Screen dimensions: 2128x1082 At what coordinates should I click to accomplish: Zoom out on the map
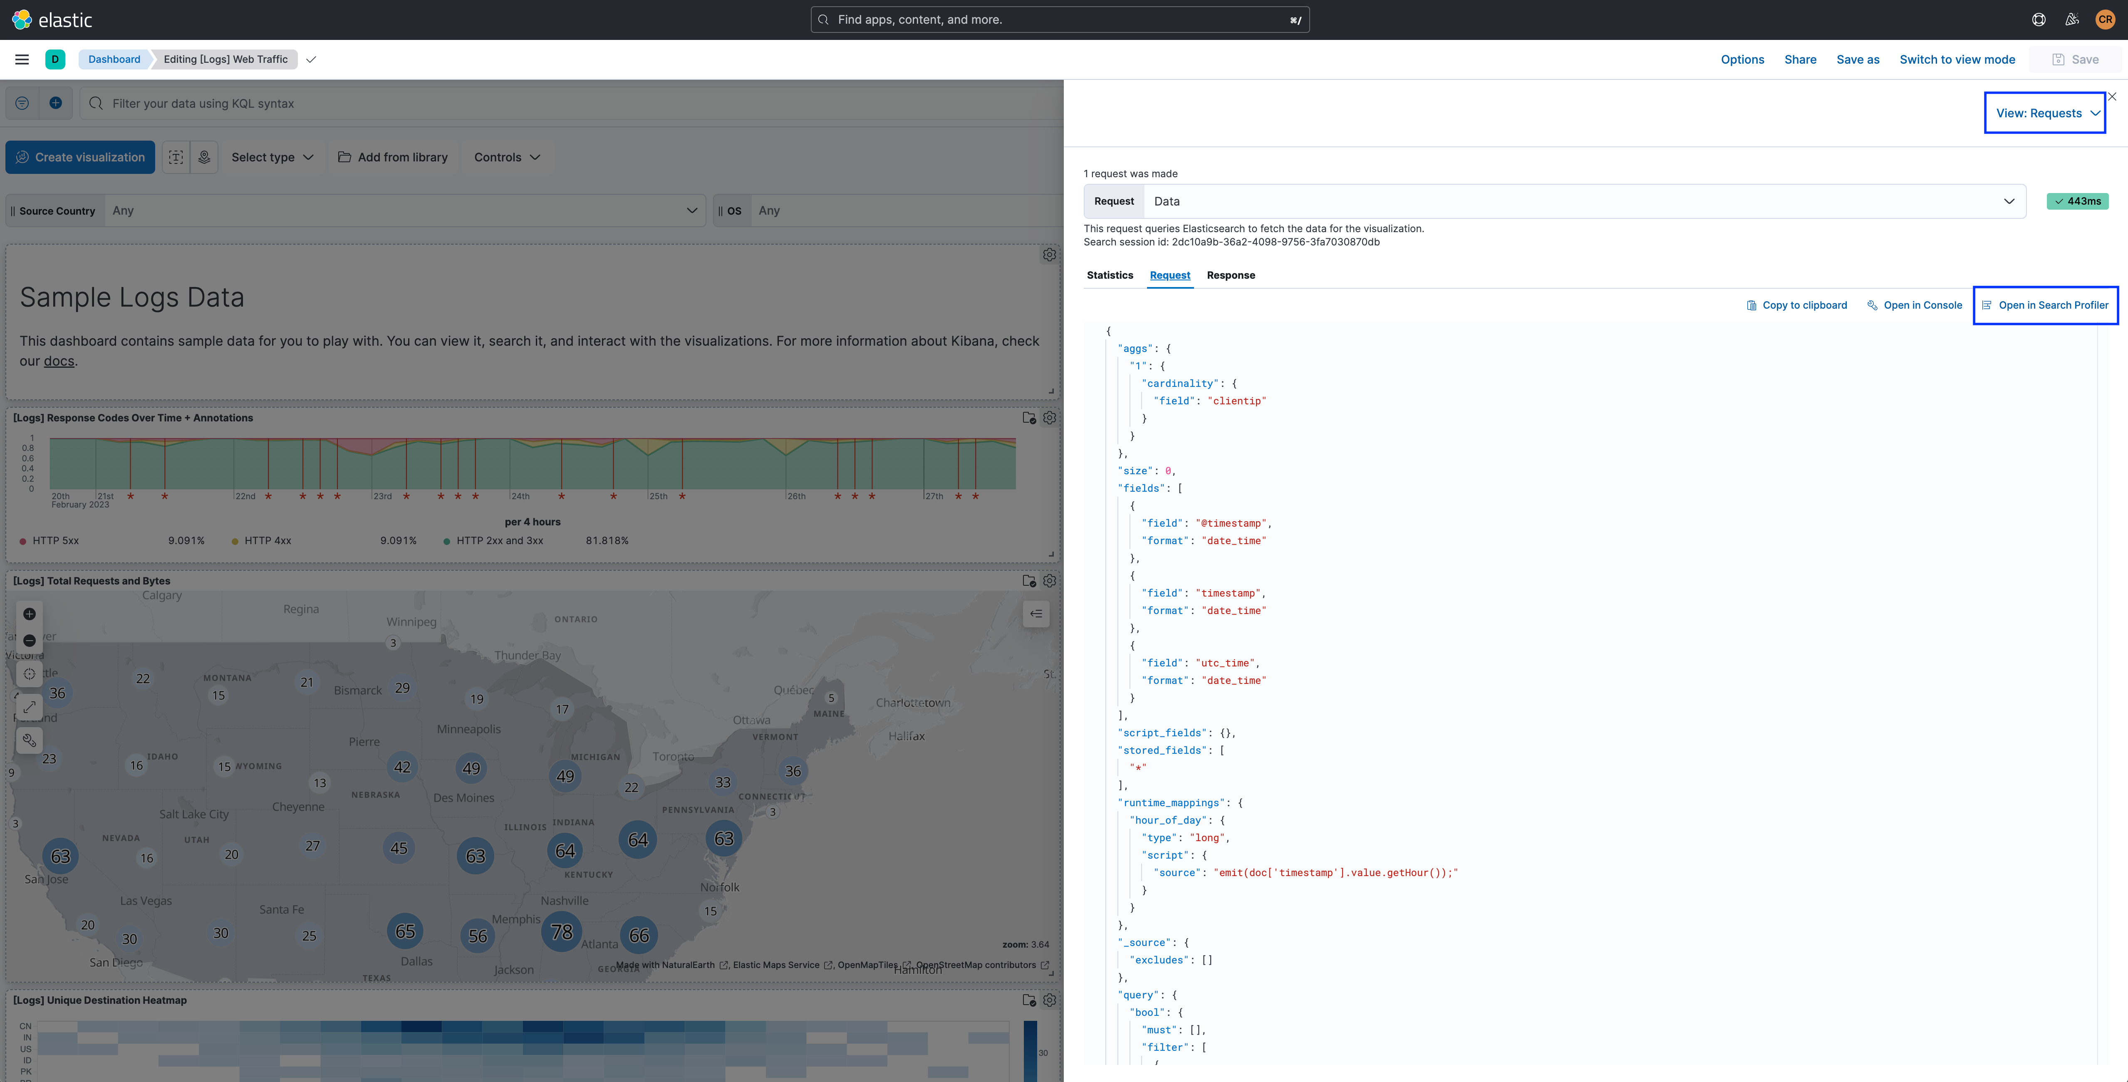coord(30,640)
